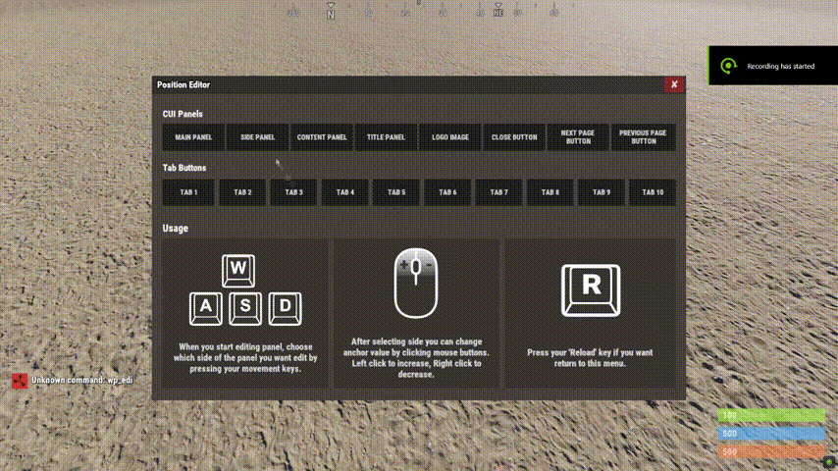Click the red chat icon by Unknown command

(x=20, y=381)
